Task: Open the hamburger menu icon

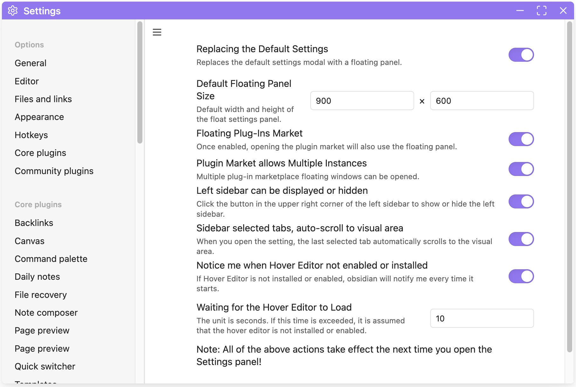Action: [x=157, y=32]
